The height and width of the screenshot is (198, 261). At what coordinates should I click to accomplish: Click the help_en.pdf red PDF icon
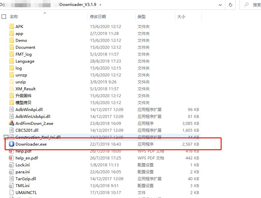[x=12, y=158]
